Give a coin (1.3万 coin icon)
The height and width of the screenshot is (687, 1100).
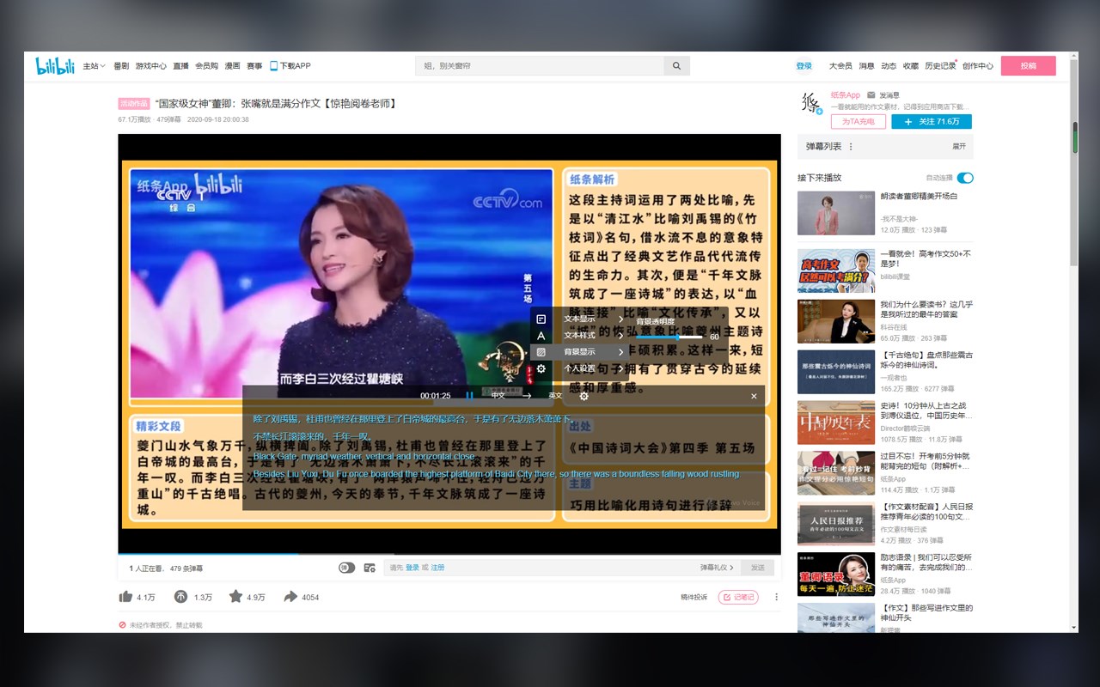181,597
